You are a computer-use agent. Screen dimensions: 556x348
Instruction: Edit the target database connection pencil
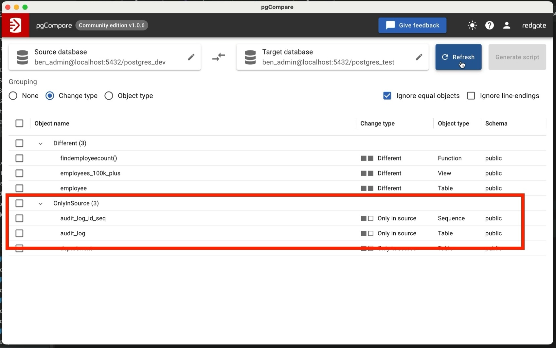click(419, 57)
